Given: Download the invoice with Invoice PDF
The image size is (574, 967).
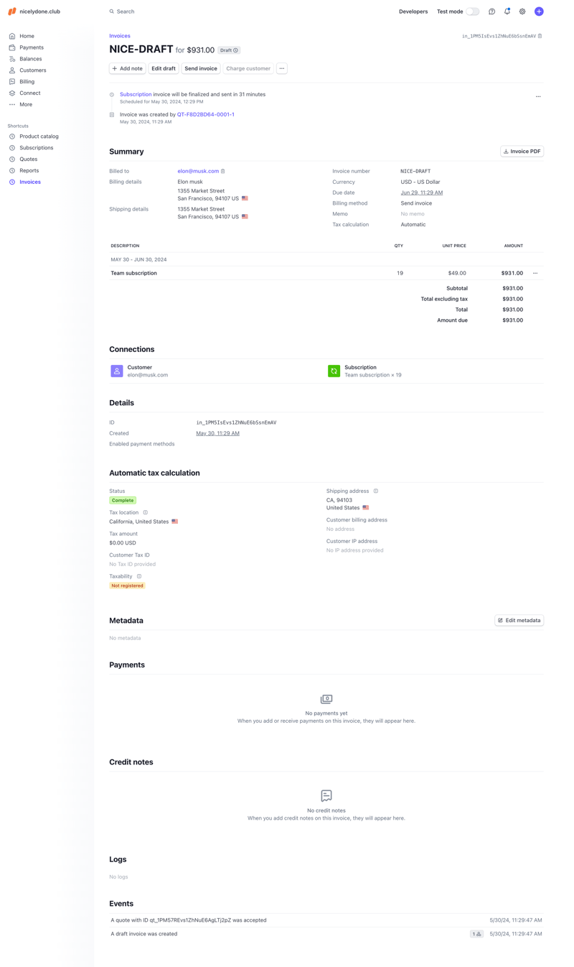Looking at the screenshot, I should [522, 151].
